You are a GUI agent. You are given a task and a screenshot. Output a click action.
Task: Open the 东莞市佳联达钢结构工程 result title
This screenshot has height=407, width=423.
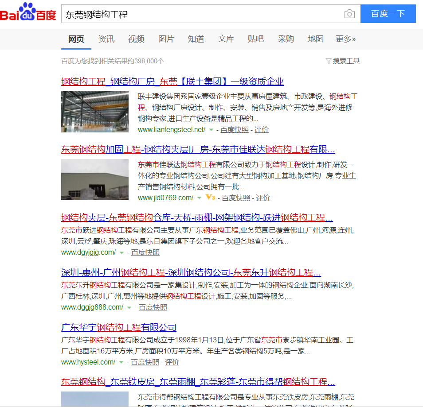(x=198, y=149)
